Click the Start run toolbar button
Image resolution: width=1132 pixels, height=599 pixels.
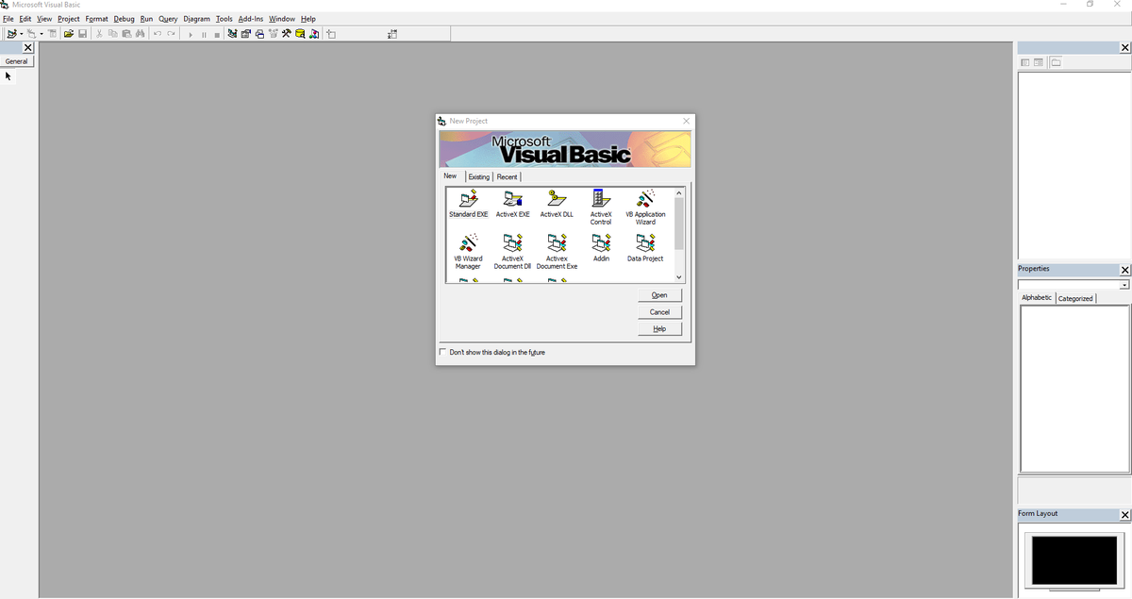[191, 35]
